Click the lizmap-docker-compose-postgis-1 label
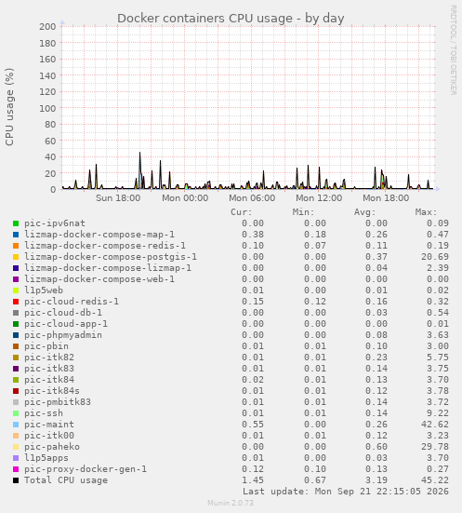462x513 pixels. [111, 257]
